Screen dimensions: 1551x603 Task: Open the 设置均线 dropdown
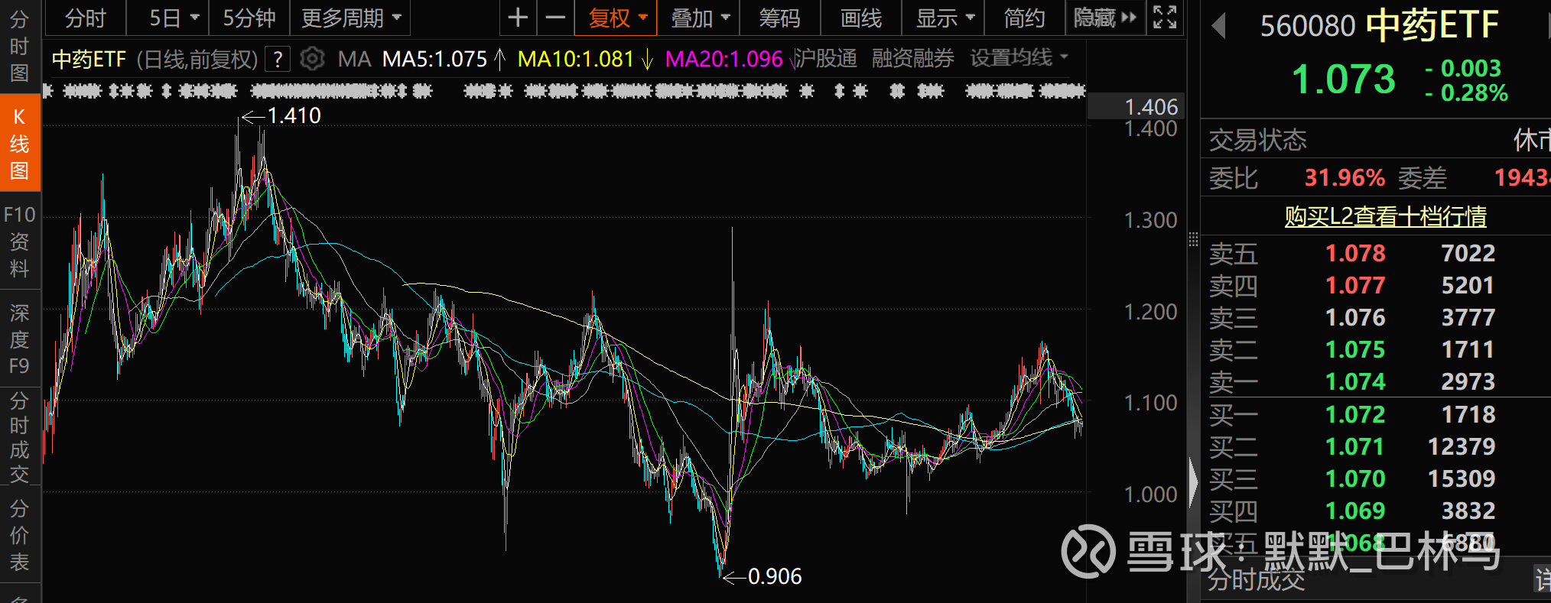(x=1019, y=58)
